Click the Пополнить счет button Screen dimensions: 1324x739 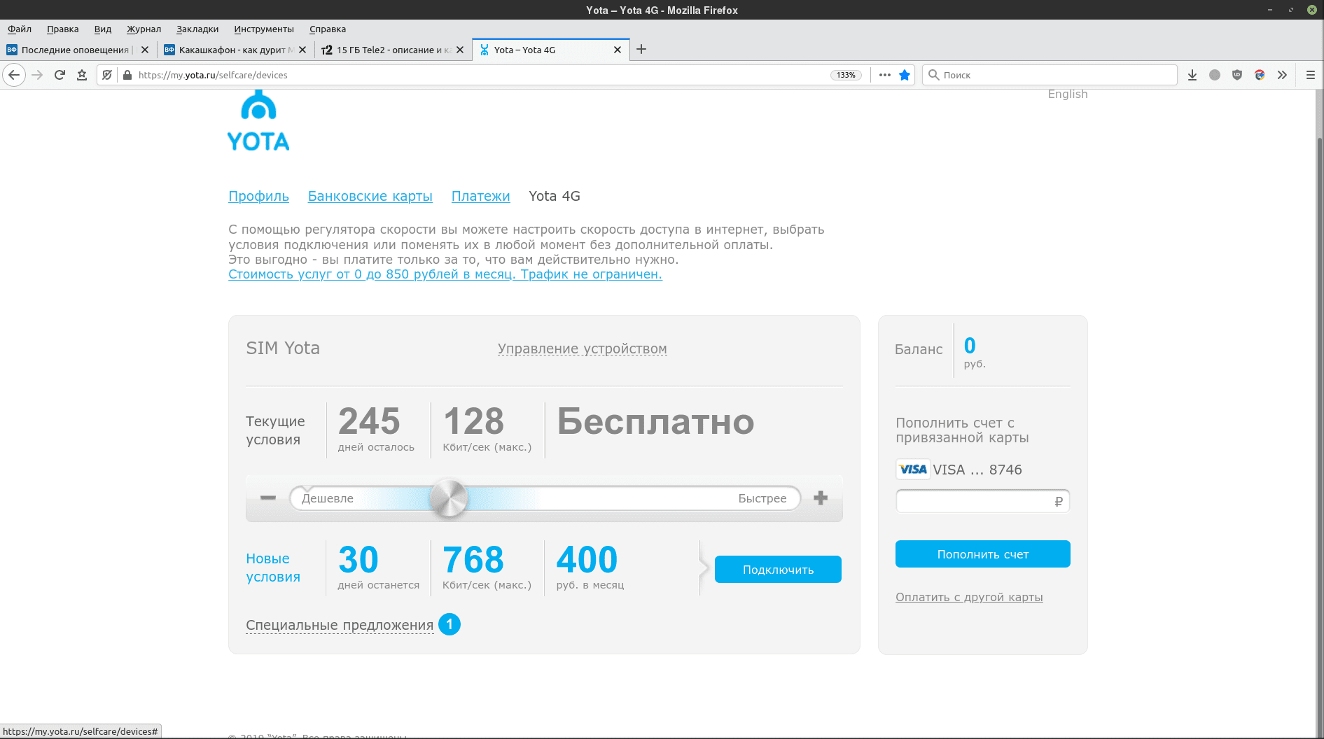(982, 554)
